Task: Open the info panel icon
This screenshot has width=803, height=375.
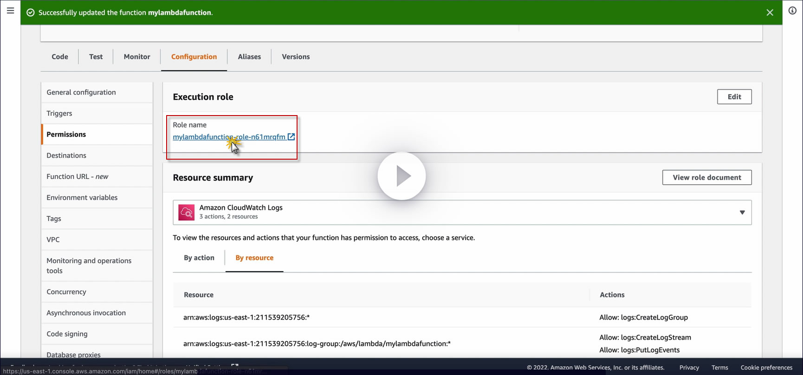Action: (792, 11)
